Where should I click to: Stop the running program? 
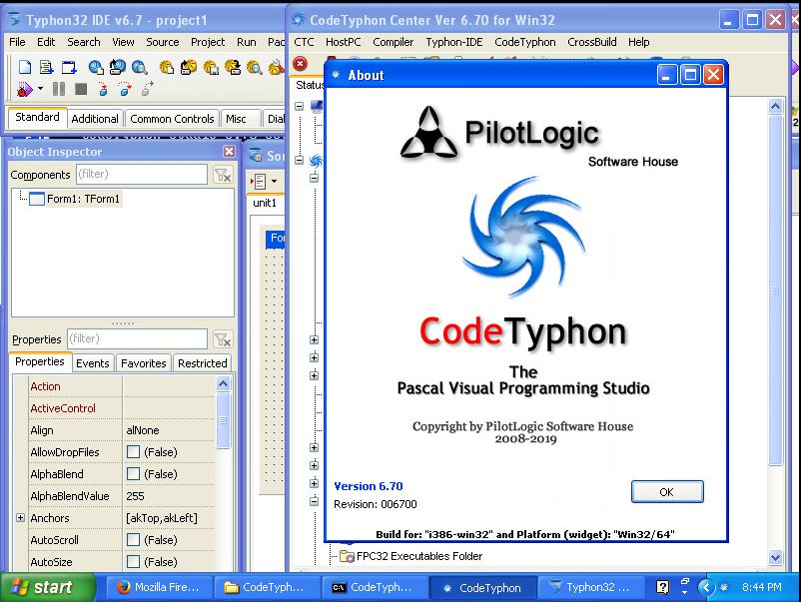click(82, 90)
